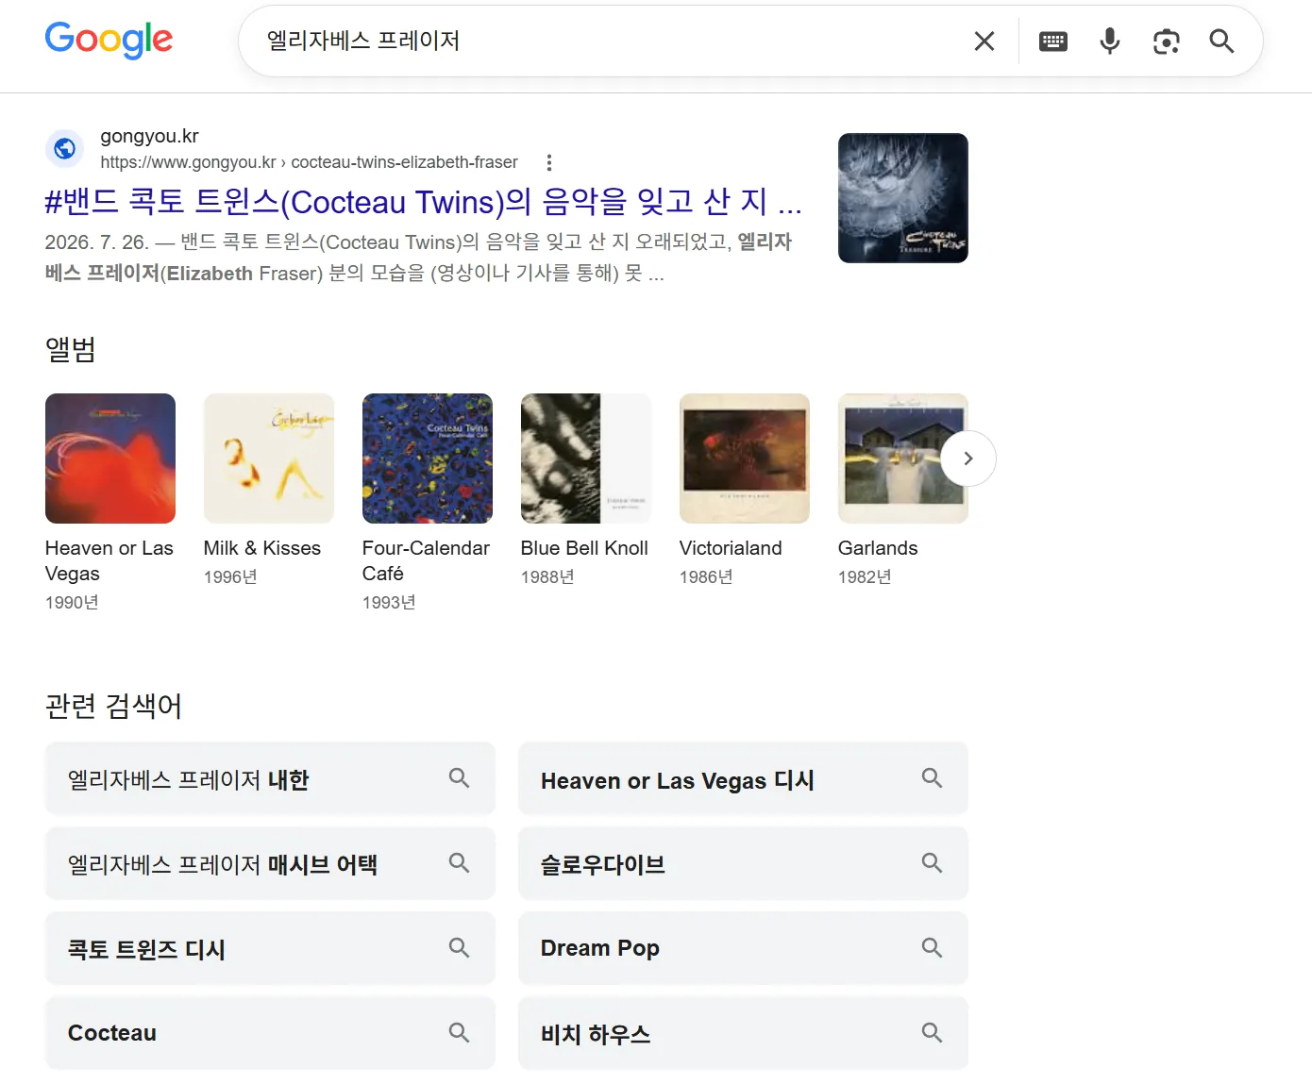The width and height of the screenshot is (1312, 1084).
Task: Open Garlands album cover
Action: (x=902, y=459)
